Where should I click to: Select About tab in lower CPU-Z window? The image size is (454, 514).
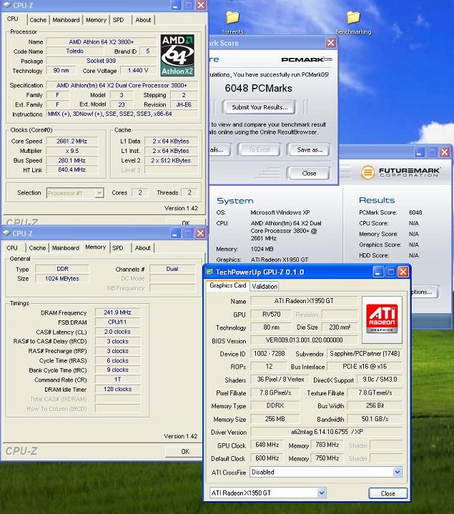click(x=142, y=248)
